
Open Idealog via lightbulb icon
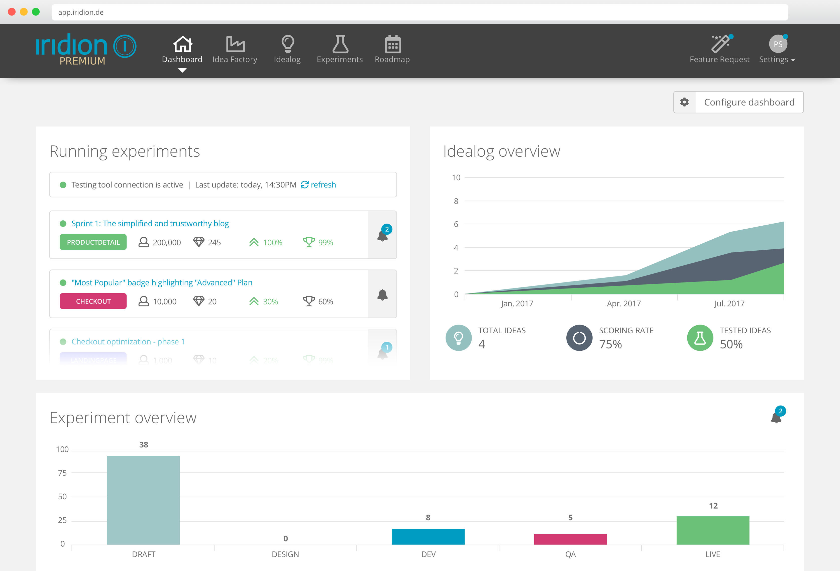[288, 44]
